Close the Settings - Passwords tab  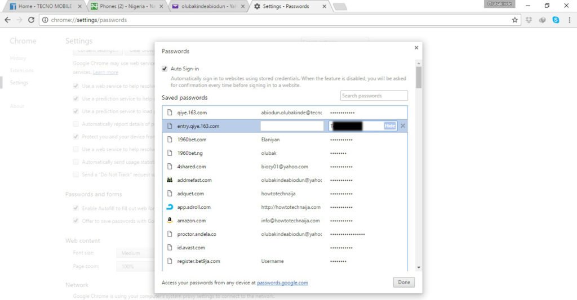click(324, 6)
